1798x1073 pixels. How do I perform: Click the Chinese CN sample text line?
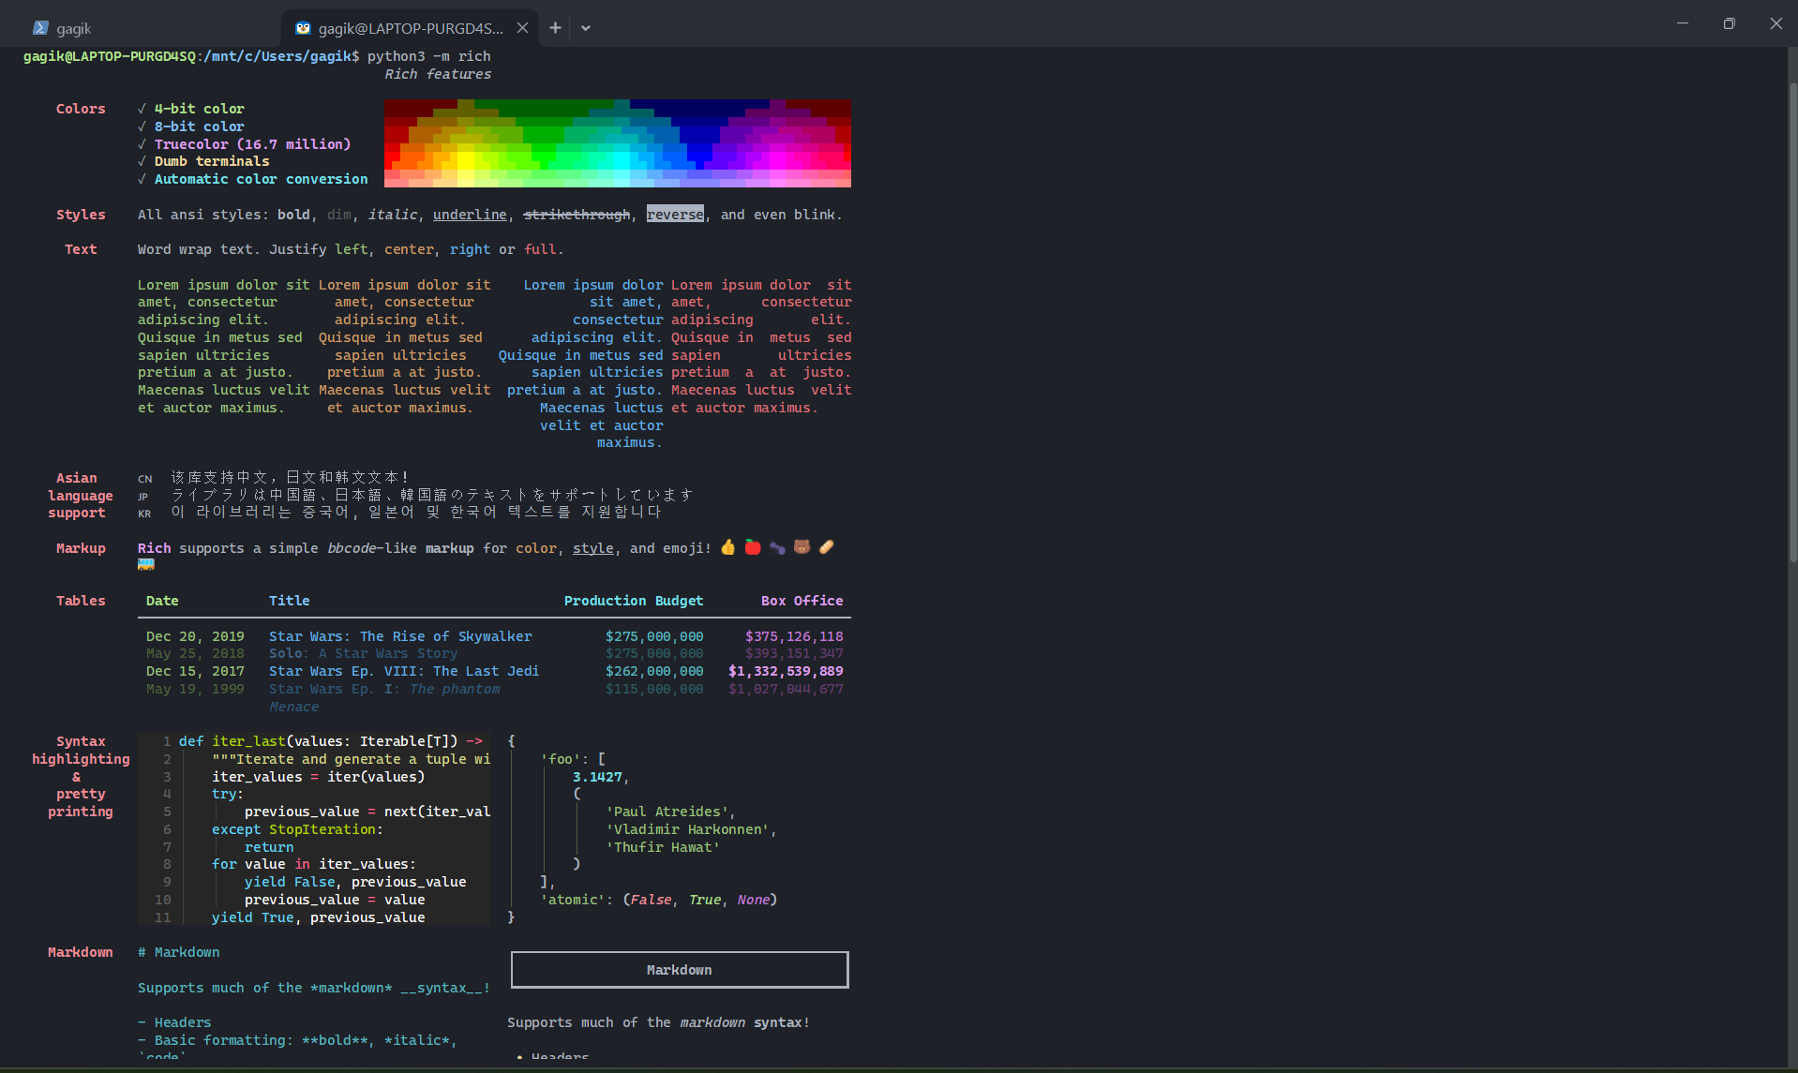[289, 478]
